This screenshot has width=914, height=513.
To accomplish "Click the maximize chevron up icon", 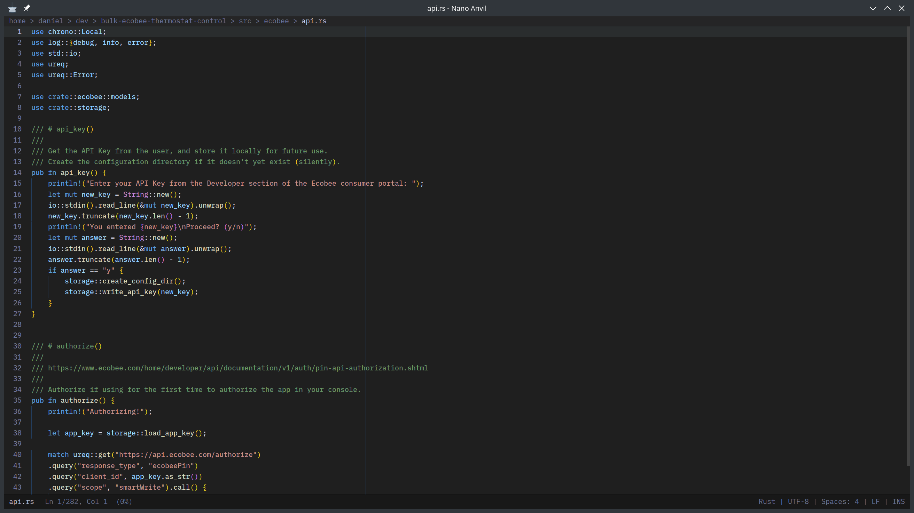I will 887,8.
